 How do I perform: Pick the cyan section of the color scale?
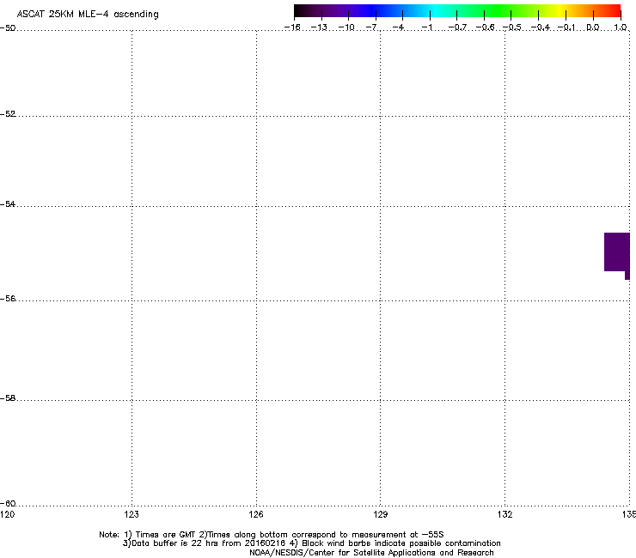tap(436, 10)
